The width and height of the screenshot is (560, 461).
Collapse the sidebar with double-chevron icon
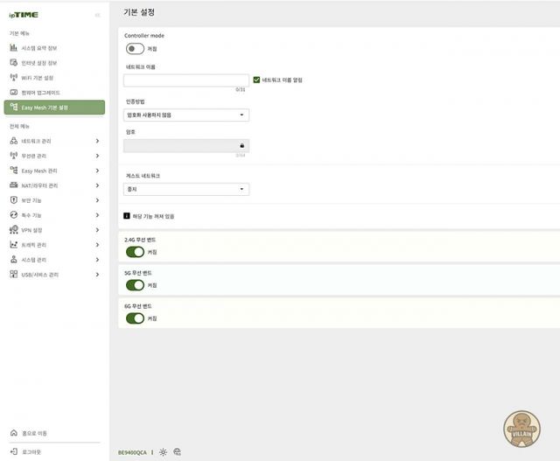pos(97,15)
